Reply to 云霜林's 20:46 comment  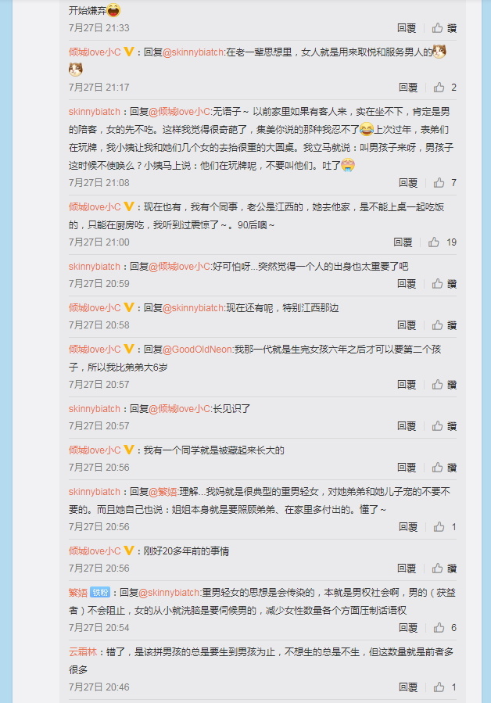408,687
